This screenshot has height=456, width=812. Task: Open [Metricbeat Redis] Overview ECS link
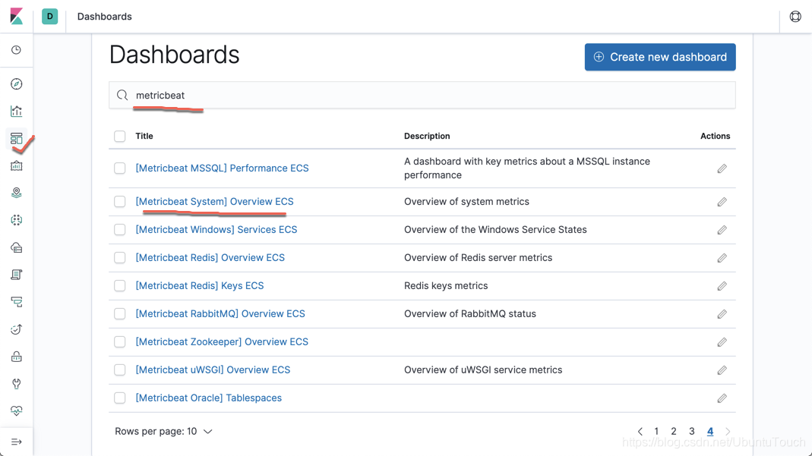point(210,257)
